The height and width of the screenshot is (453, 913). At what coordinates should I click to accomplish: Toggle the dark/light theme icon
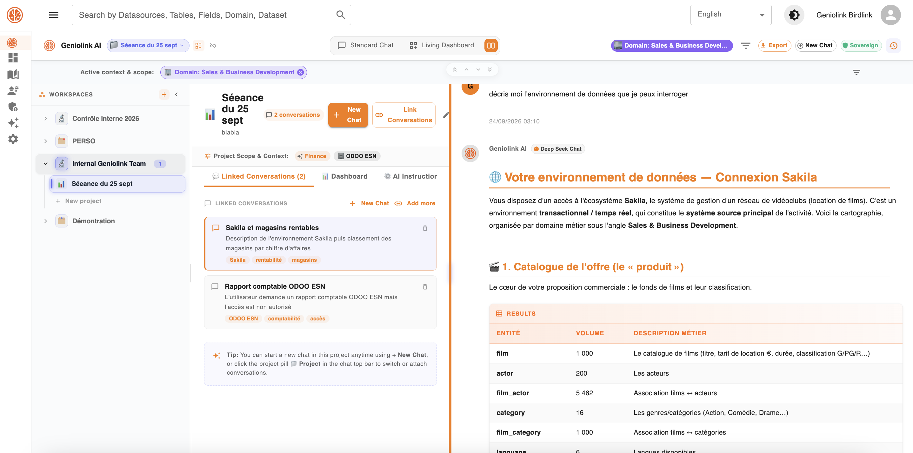tap(794, 15)
